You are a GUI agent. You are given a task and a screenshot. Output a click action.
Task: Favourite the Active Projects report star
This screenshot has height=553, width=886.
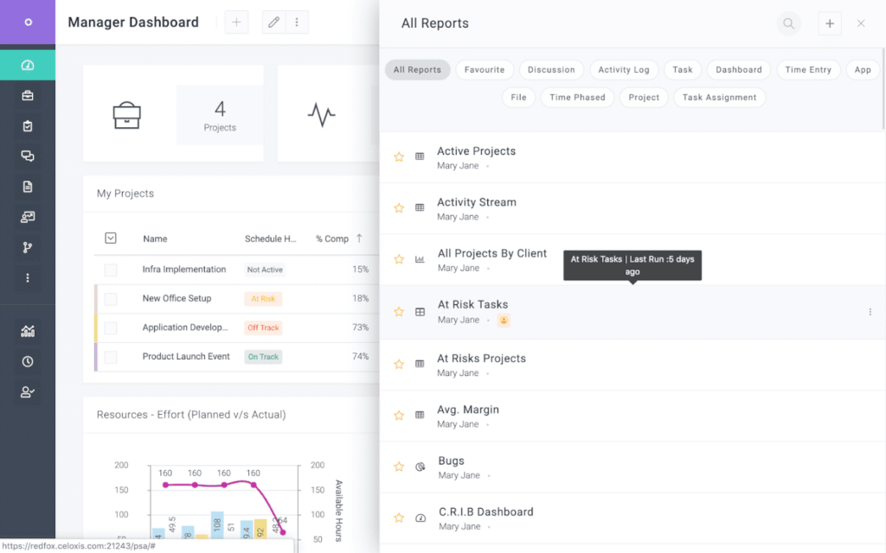[x=399, y=157]
